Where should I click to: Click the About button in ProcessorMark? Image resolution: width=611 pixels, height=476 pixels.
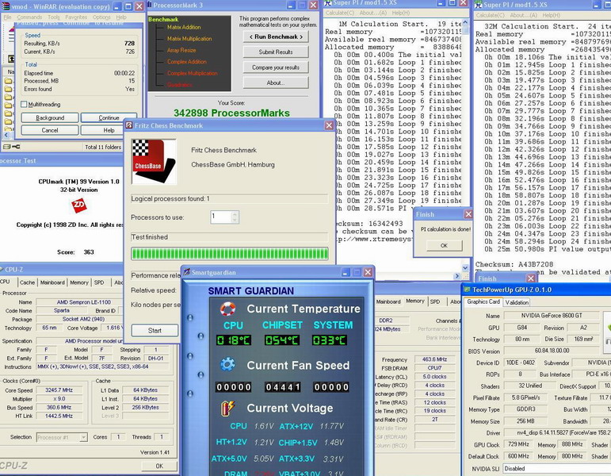pyautogui.click(x=276, y=83)
